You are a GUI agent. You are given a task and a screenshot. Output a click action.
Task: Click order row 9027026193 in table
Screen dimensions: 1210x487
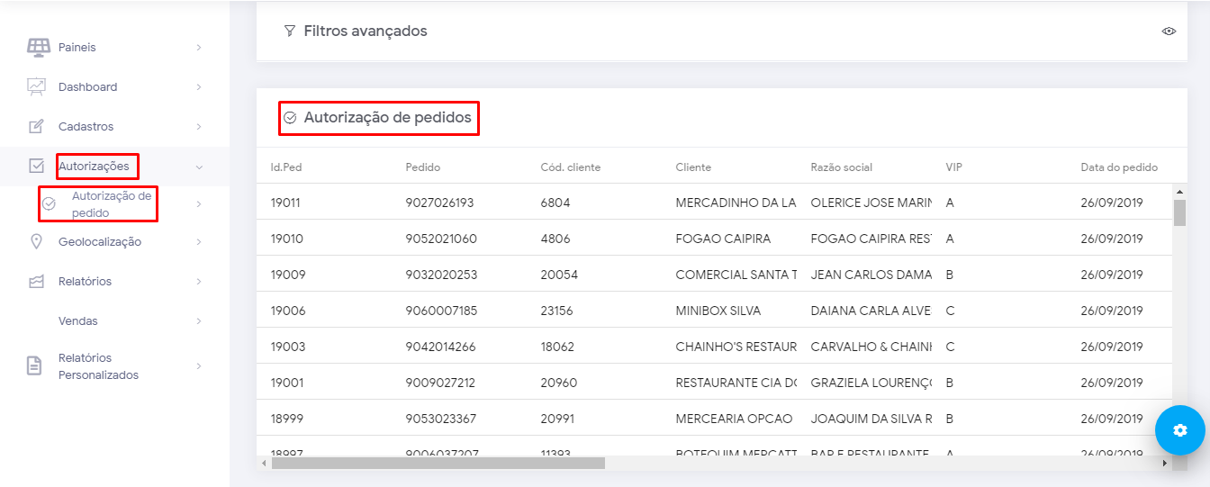441,203
